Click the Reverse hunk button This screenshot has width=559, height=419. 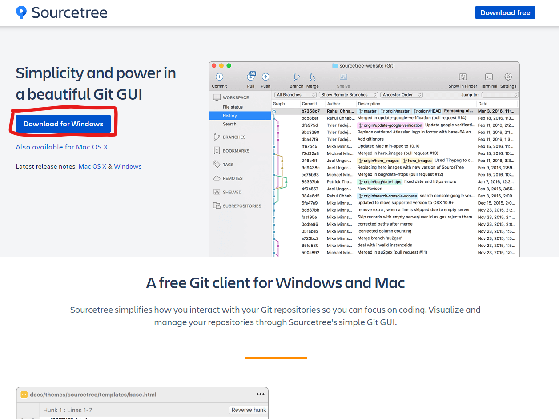[249, 410]
